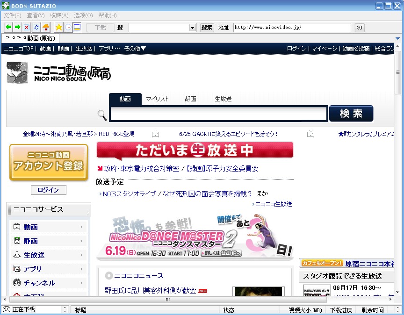Click the green back arrow icon
This screenshot has height=315, width=404.
8,27
